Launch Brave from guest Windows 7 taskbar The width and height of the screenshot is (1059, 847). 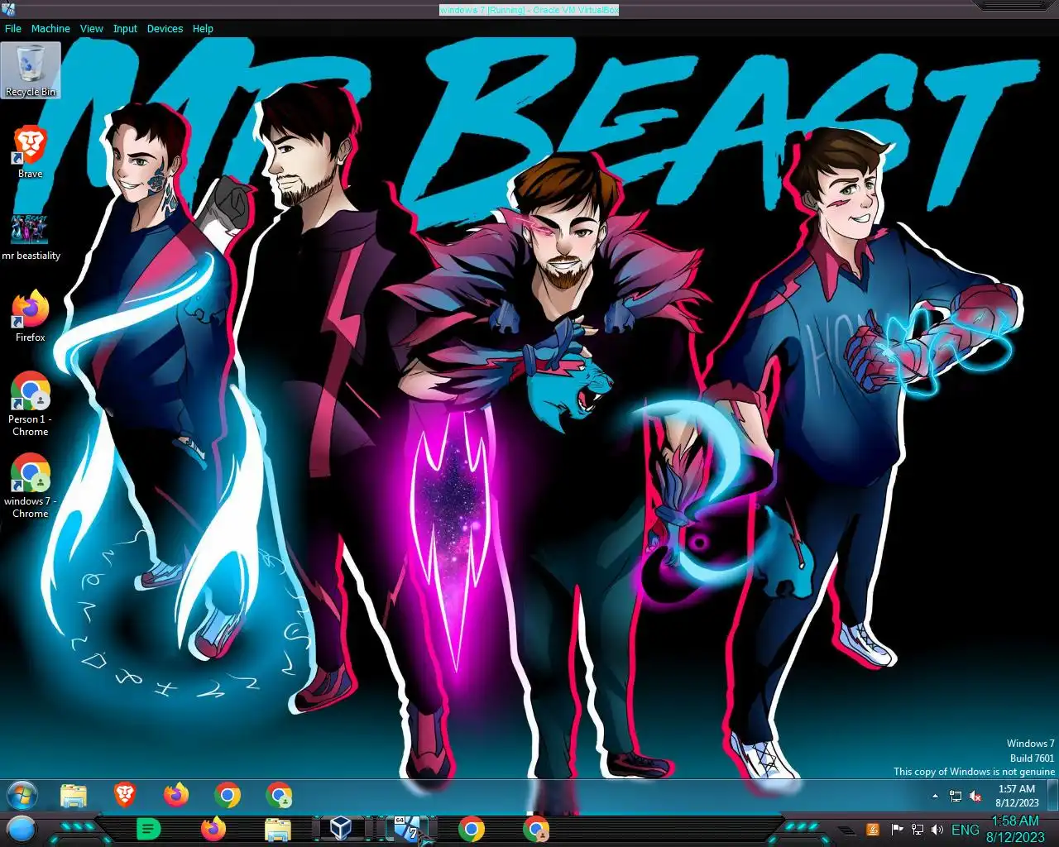click(x=125, y=796)
